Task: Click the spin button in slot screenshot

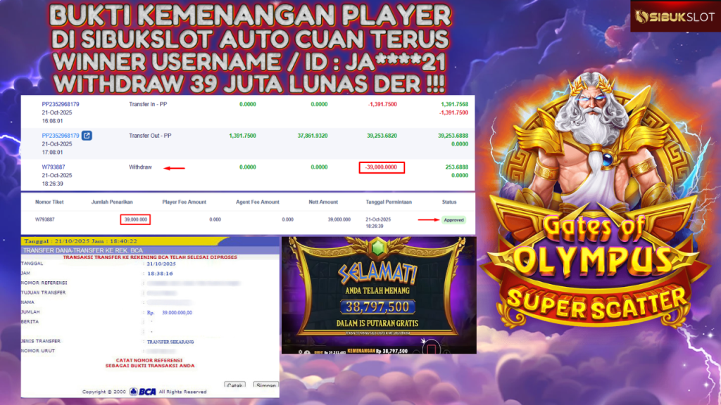Action: pos(431,349)
